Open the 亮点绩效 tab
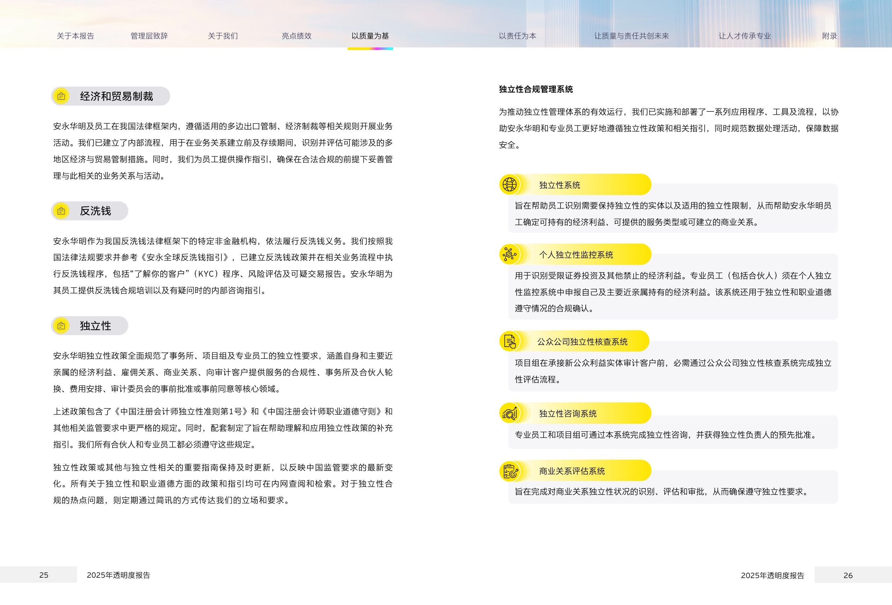 296,36
